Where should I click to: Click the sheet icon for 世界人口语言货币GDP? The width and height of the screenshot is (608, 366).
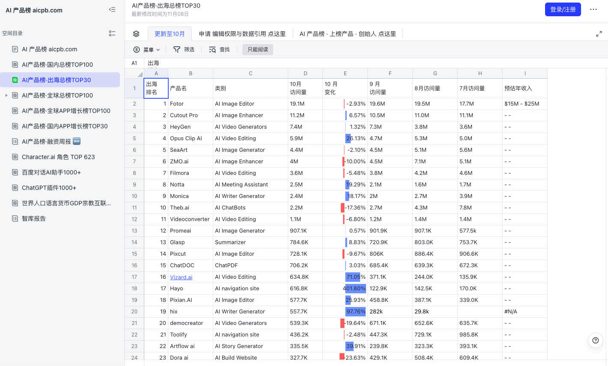(x=15, y=203)
